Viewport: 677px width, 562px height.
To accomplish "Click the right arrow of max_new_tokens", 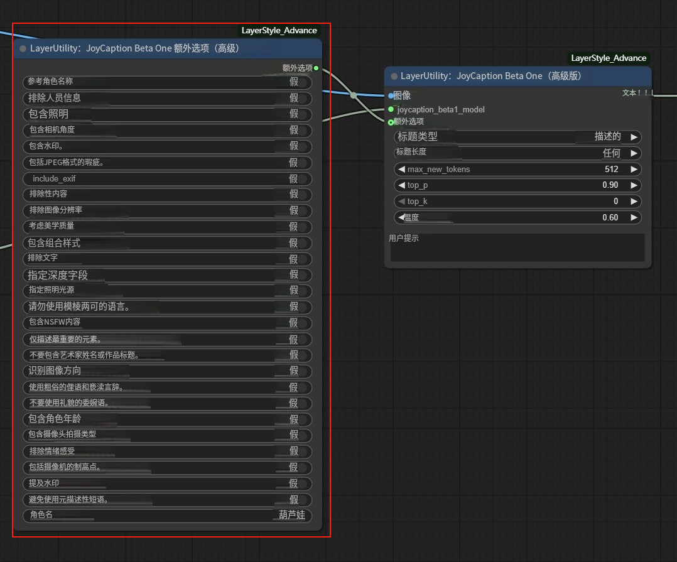I will click(x=634, y=169).
